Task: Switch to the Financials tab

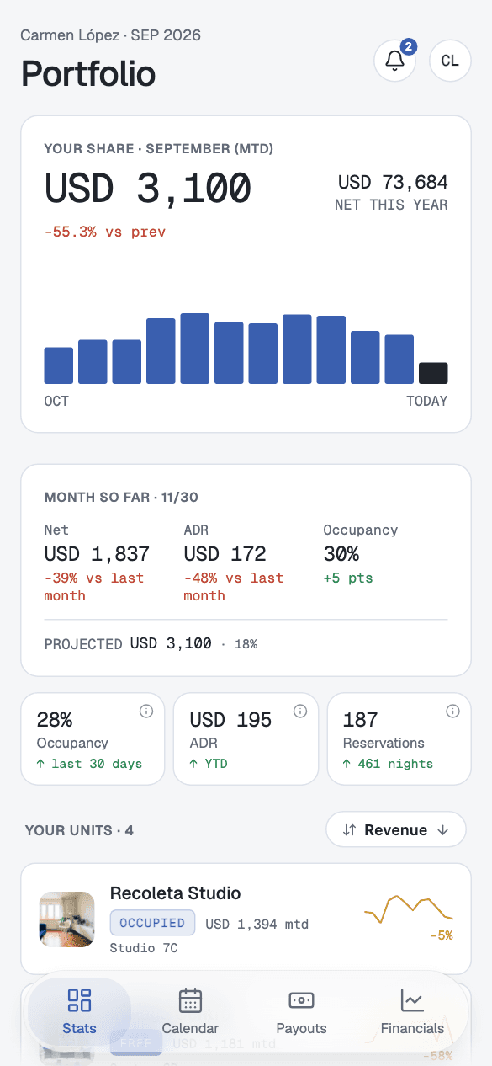Action: pyautogui.click(x=412, y=1012)
